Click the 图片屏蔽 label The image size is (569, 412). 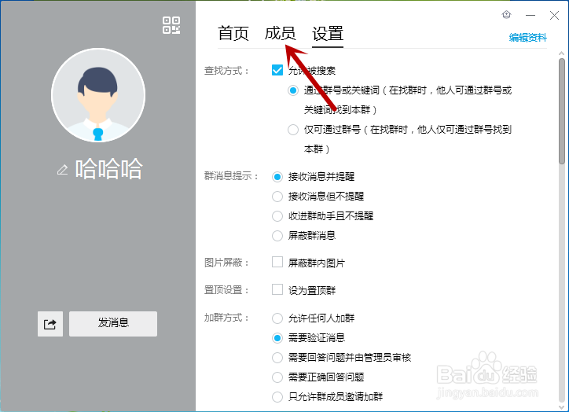pos(226,263)
